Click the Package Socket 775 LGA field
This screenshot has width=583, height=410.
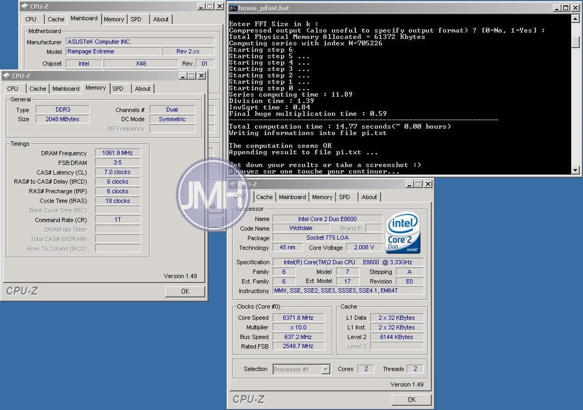(x=327, y=238)
